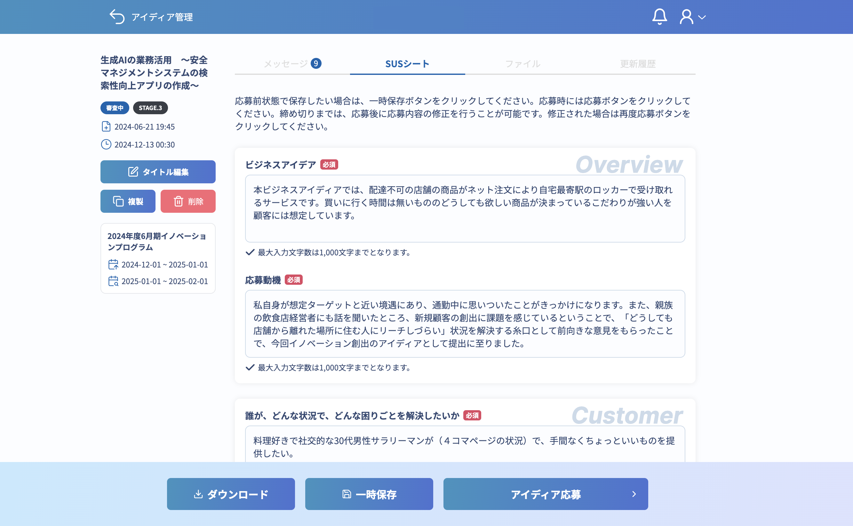The width and height of the screenshot is (853, 526).
Task: Submit with the アイディア応募 button
Action: click(x=545, y=494)
